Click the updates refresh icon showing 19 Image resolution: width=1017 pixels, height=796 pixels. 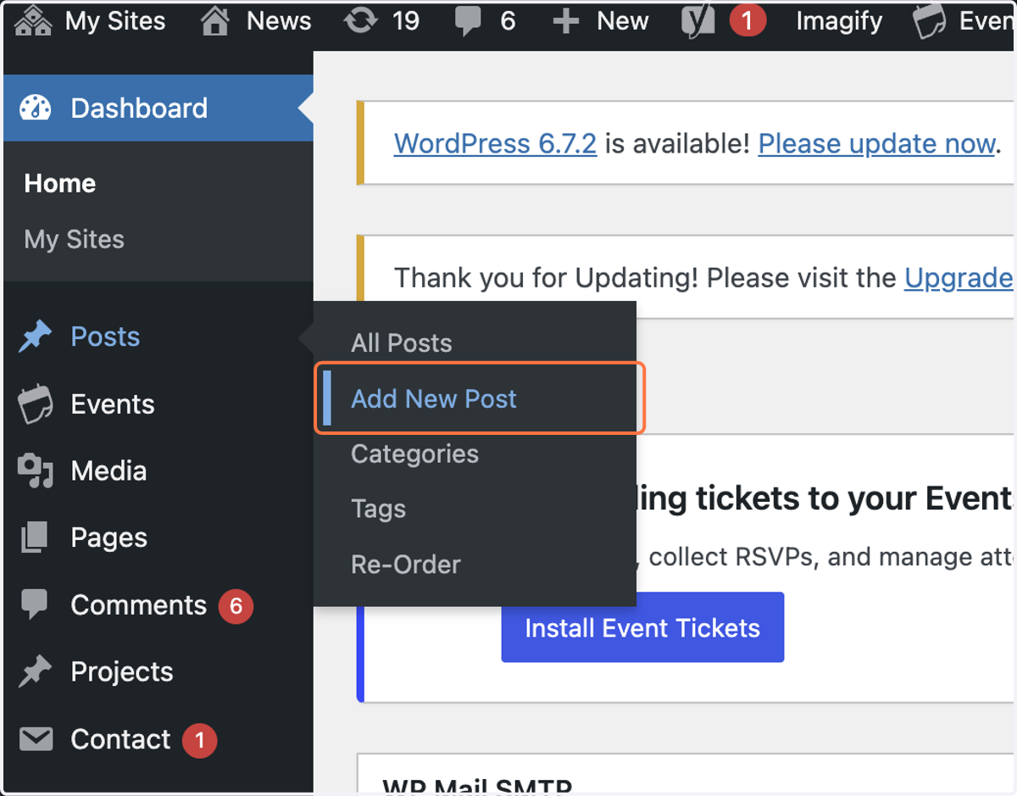361,20
